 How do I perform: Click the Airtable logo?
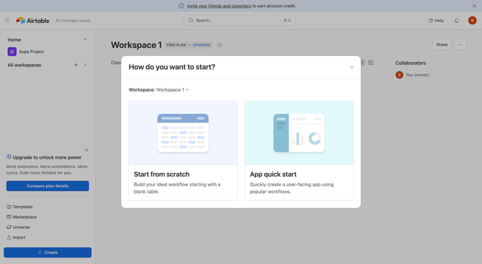pos(33,20)
